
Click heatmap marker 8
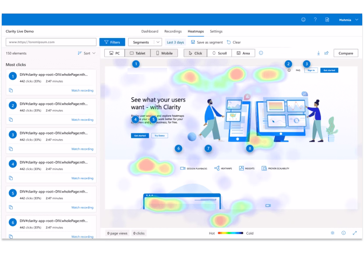click(250, 148)
